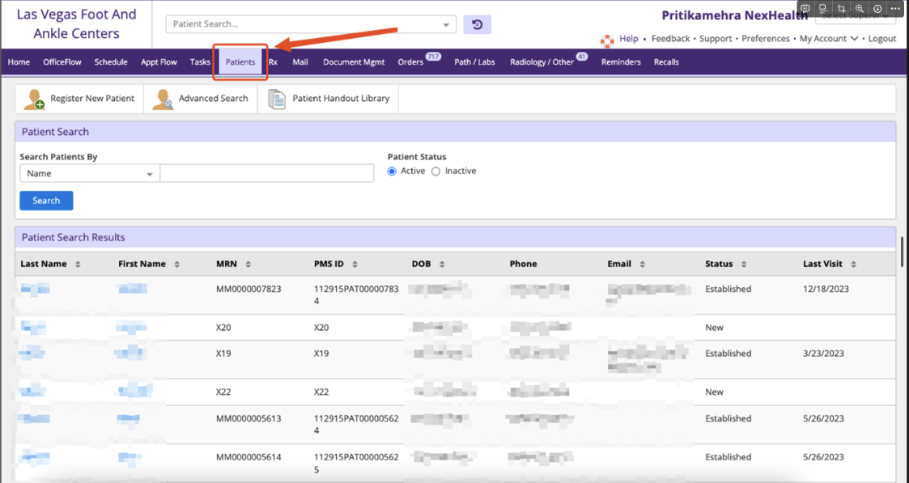Click New status in the X22 row
This screenshot has width=909, height=483.
pyautogui.click(x=714, y=392)
